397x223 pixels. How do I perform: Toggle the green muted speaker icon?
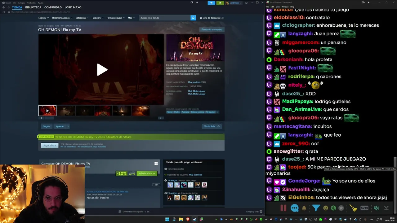376,208
